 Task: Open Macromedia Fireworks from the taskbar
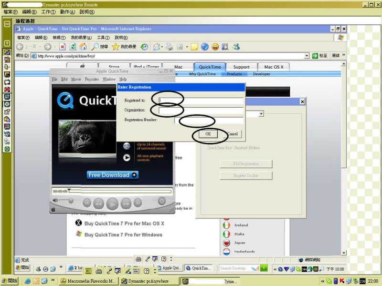(88, 281)
